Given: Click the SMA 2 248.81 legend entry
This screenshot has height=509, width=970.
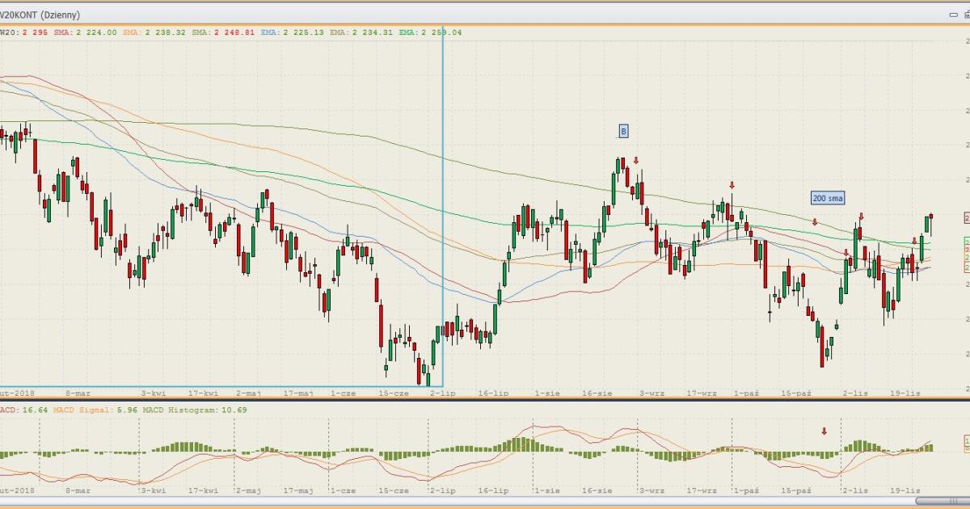Looking at the screenshot, I should (x=224, y=32).
